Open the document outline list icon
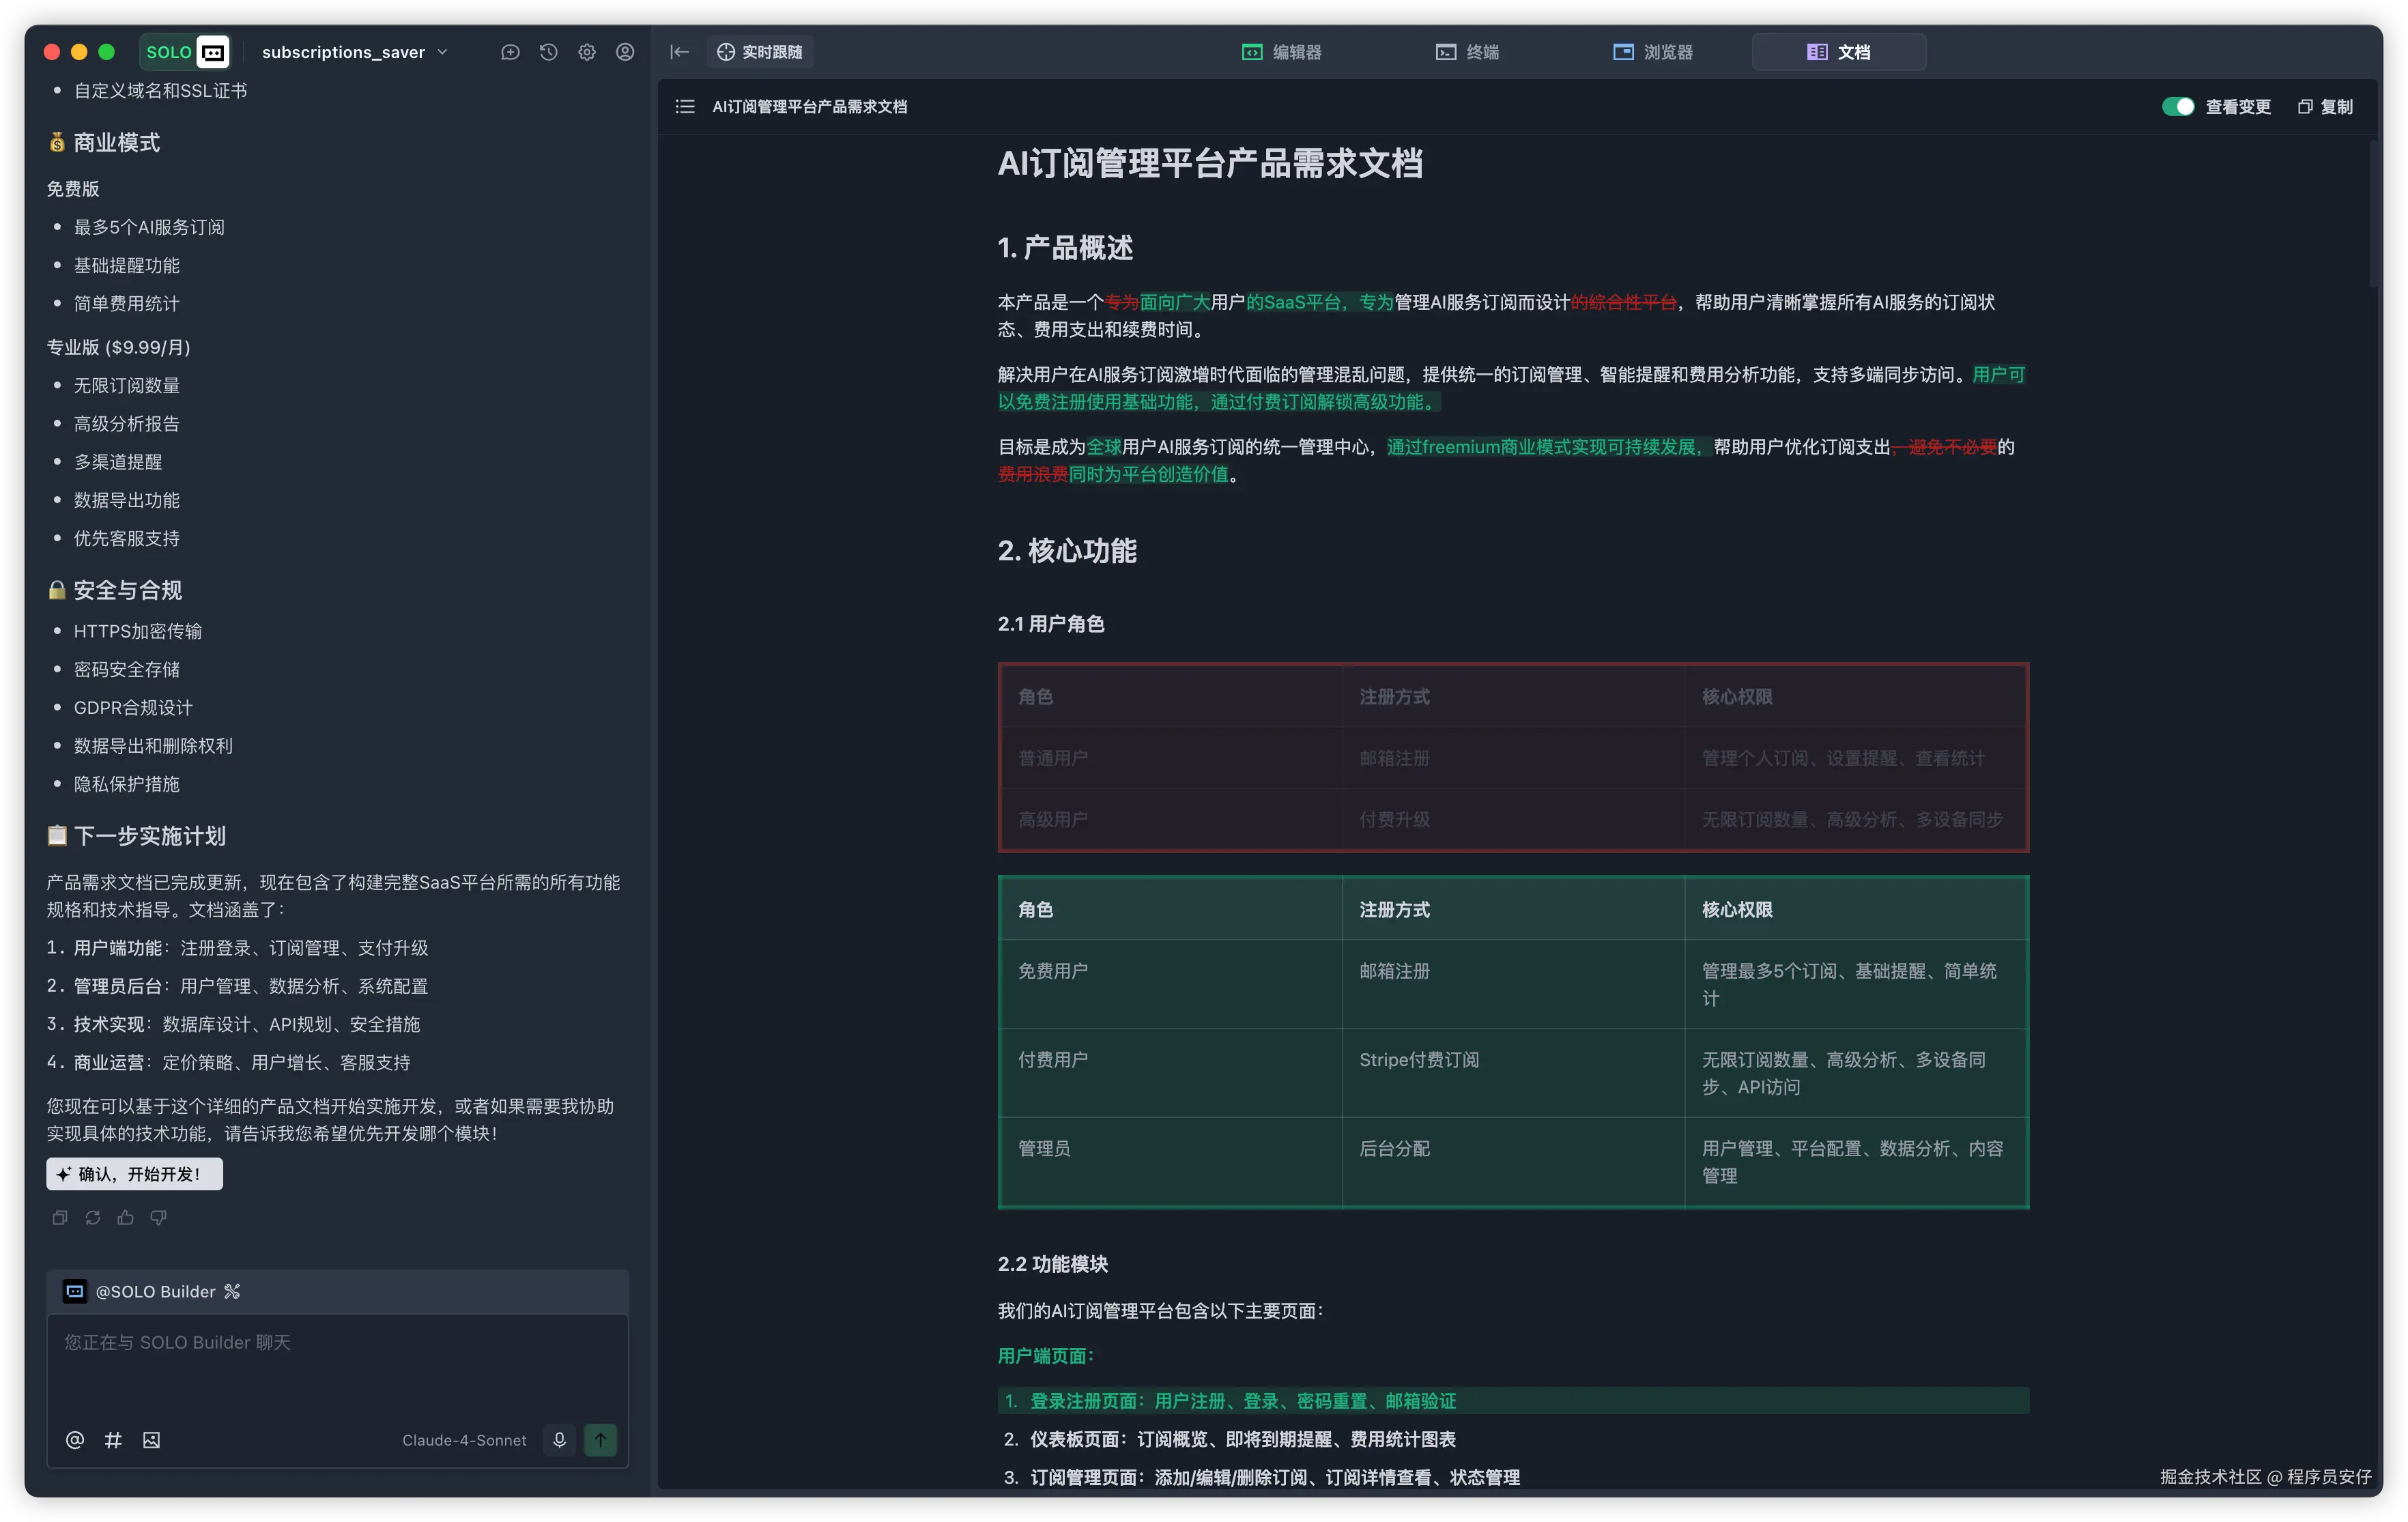Image resolution: width=2408 pixels, height=1522 pixels. 685,107
